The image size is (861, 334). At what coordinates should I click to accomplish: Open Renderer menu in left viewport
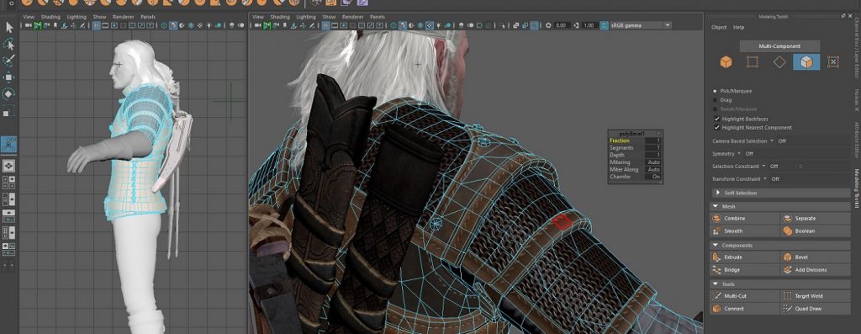coord(123,17)
